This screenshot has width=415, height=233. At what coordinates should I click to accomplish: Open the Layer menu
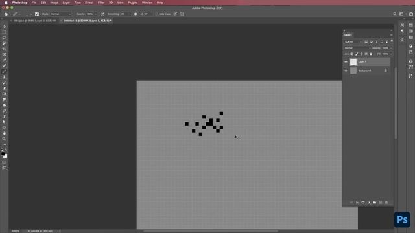[x=66, y=3]
